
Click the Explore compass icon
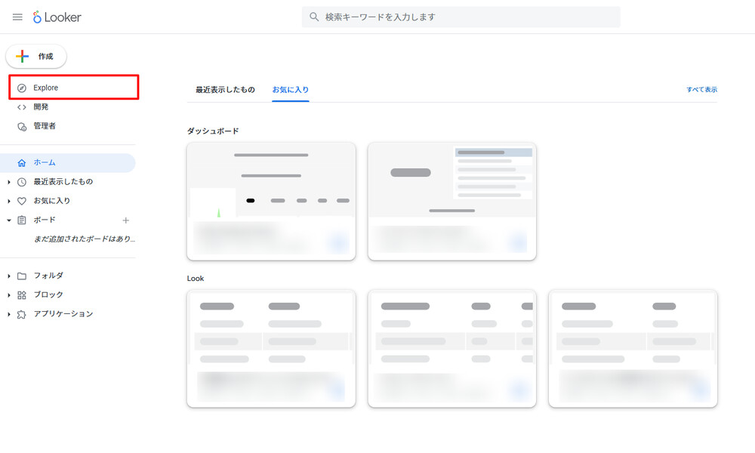click(22, 88)
